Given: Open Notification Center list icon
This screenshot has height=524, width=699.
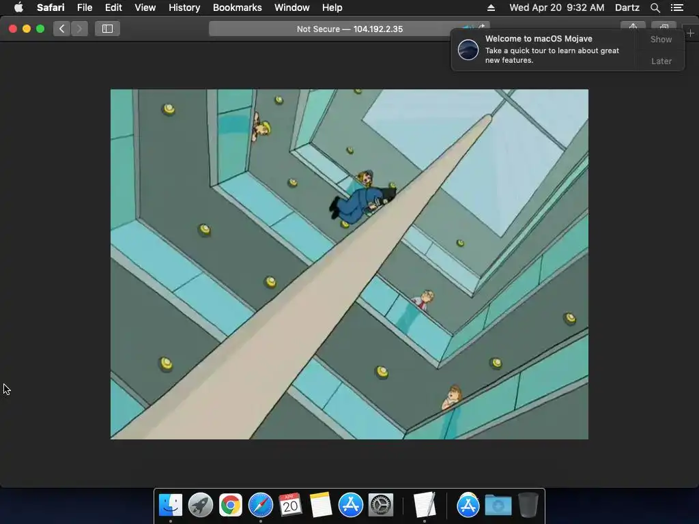Looking at the screenshot, I should click(x=676, y=8).
